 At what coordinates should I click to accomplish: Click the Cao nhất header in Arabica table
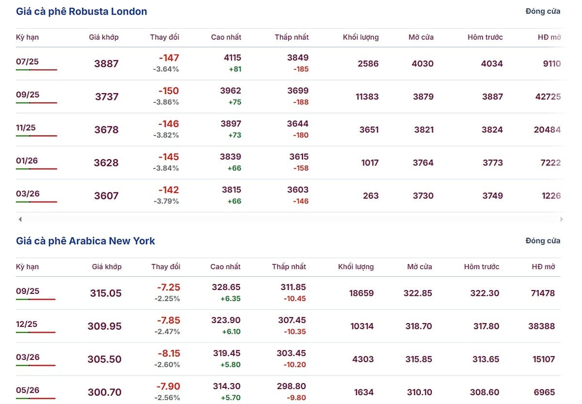226,267
